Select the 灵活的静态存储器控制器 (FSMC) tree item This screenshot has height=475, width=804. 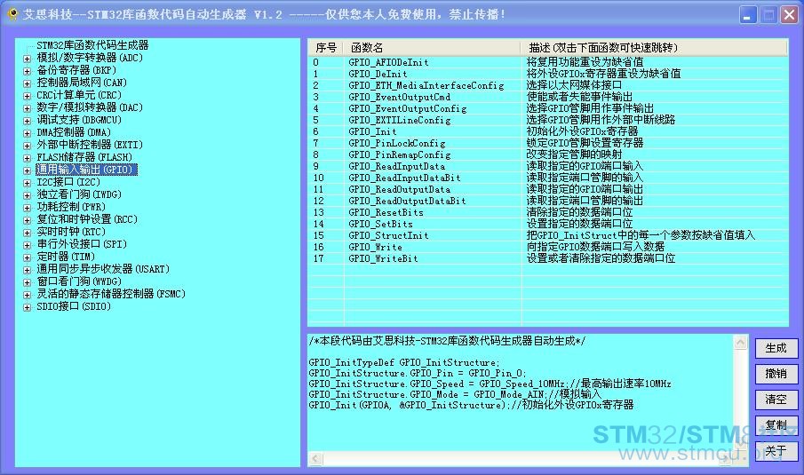[x=111, y=294]
